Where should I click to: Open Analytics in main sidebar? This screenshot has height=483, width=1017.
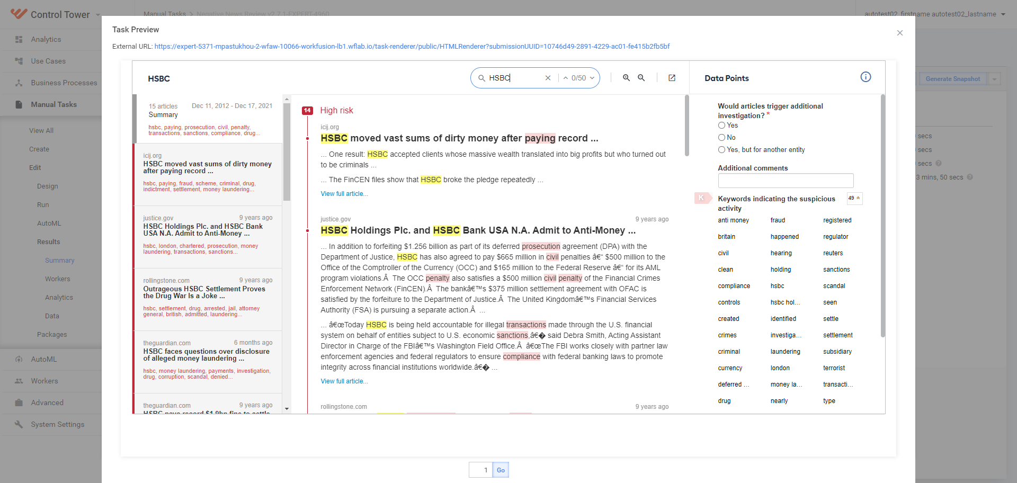(x=46, y=39)
